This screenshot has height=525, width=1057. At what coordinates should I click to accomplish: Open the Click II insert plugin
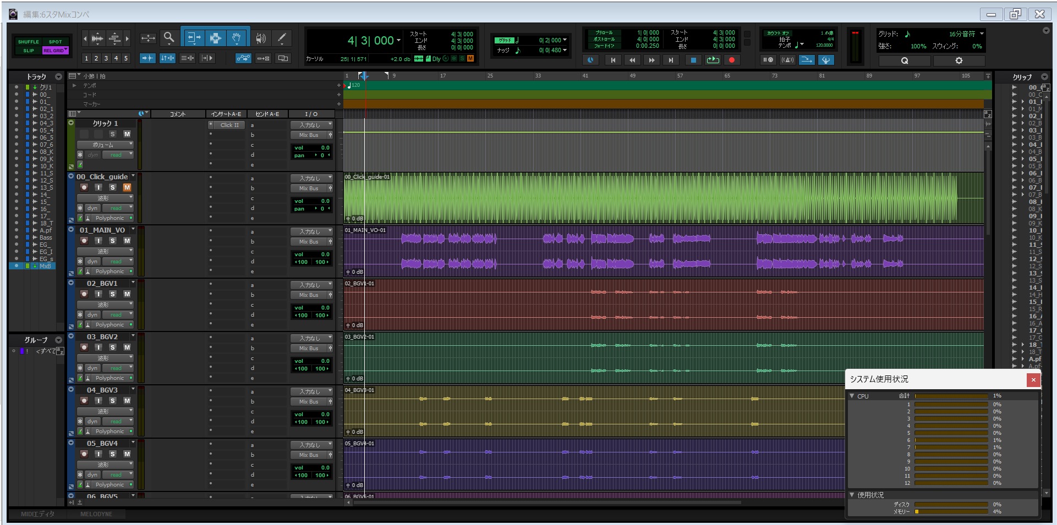229,125
